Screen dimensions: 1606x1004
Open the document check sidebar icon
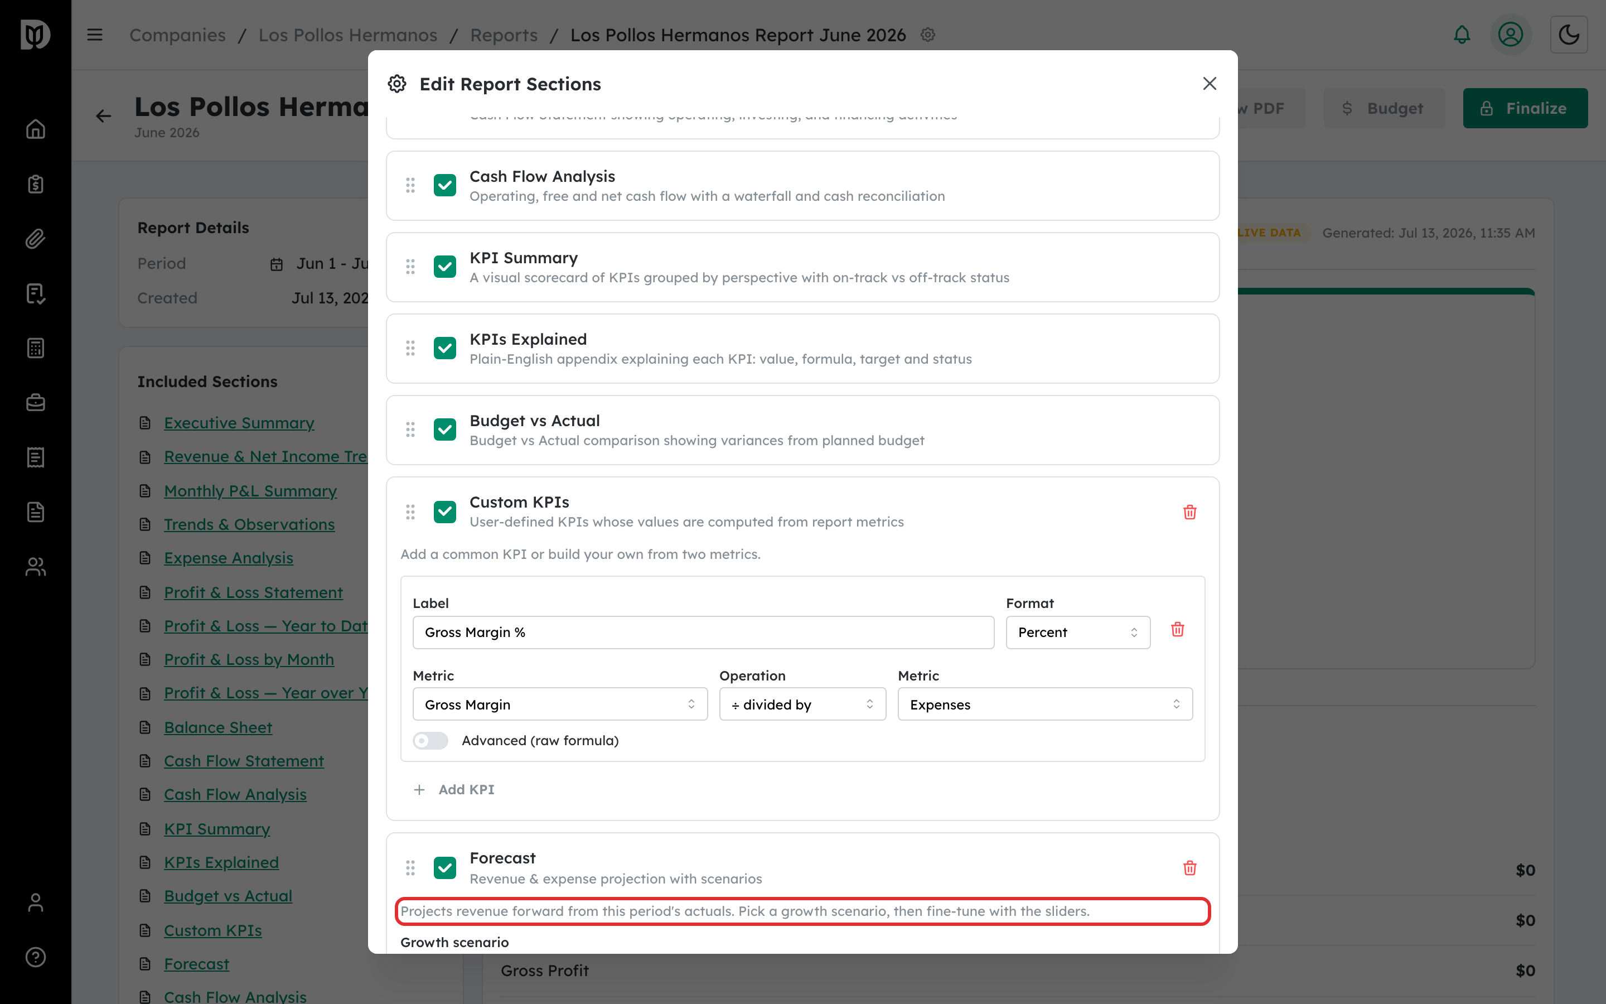coord(35,293)
